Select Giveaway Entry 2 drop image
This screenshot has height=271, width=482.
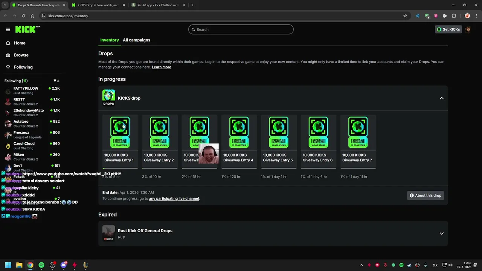(159, 132)
